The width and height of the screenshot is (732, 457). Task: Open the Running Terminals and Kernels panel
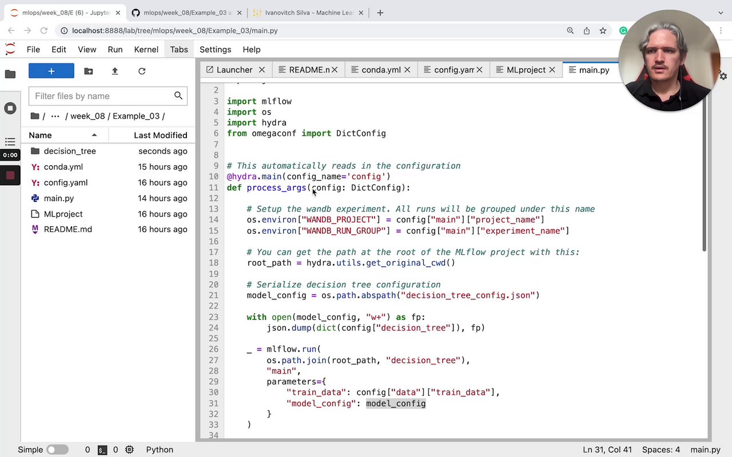point(10,108)
